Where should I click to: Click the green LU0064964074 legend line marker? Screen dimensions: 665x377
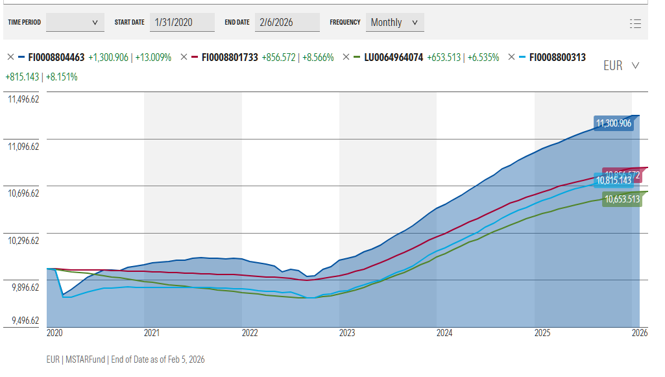pyautogui.click(x=357, y=57)
